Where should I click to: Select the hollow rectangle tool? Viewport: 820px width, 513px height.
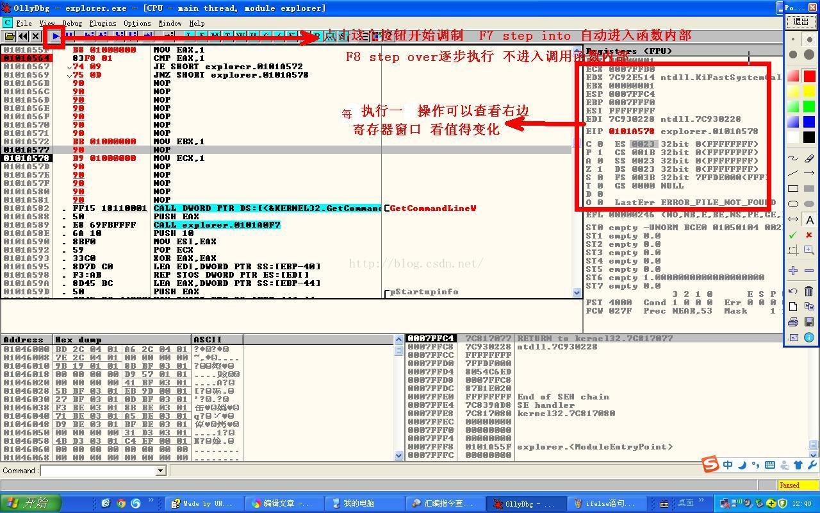pyautogui.click(x=793, y=189)
